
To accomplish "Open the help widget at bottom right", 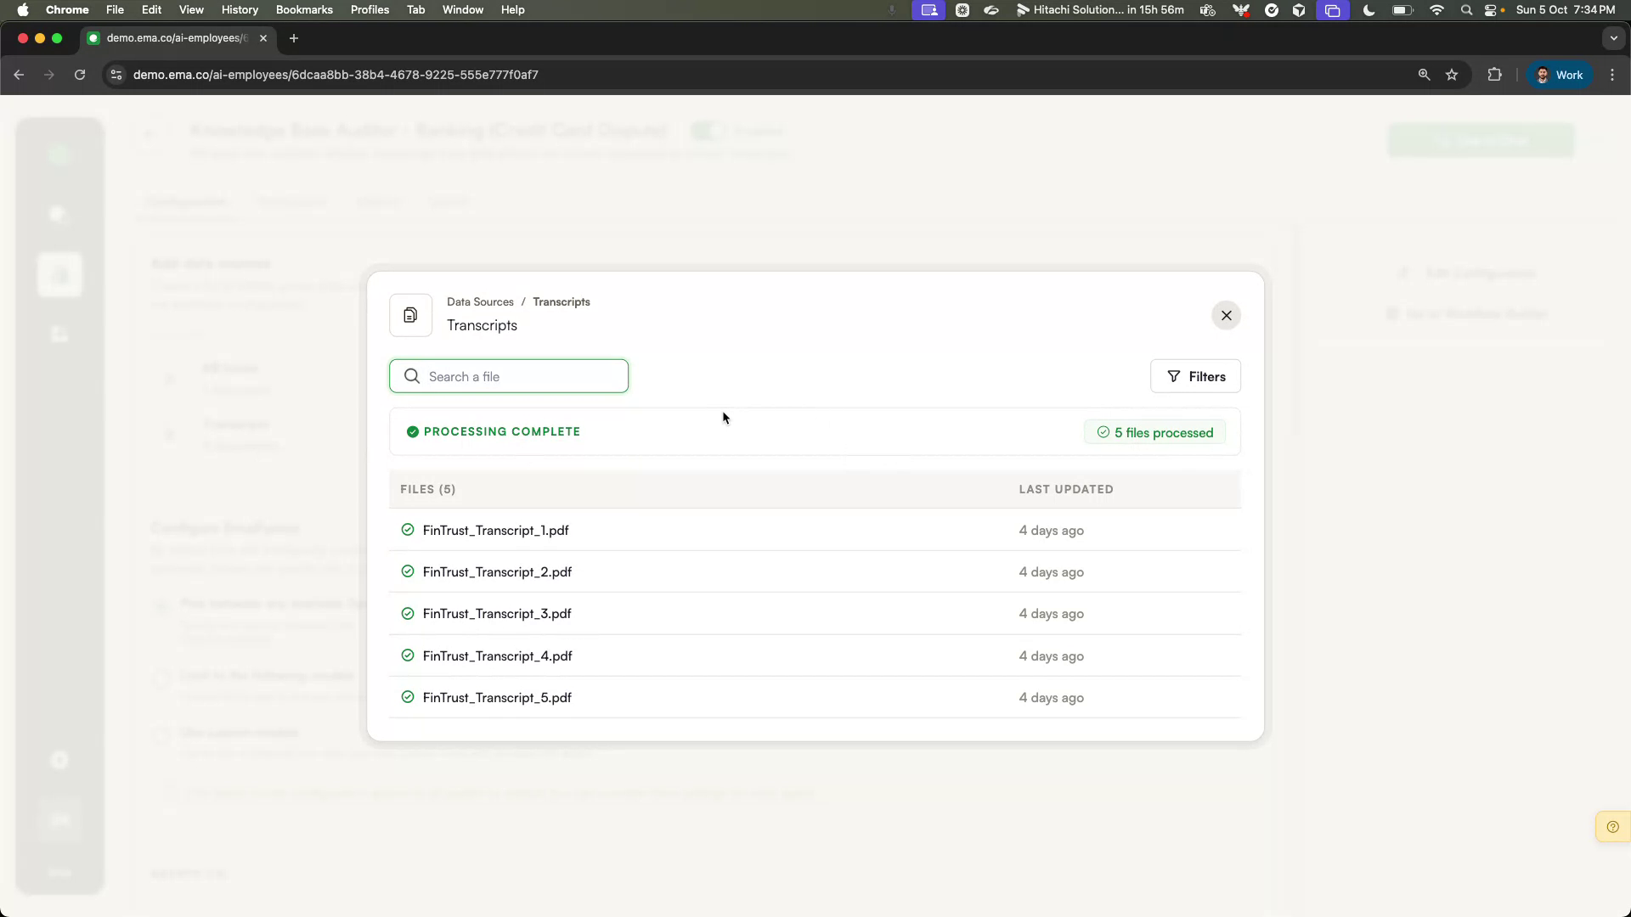I will click(1612, 826).
